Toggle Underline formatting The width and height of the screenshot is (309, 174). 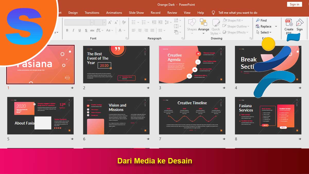pos(80,30)
